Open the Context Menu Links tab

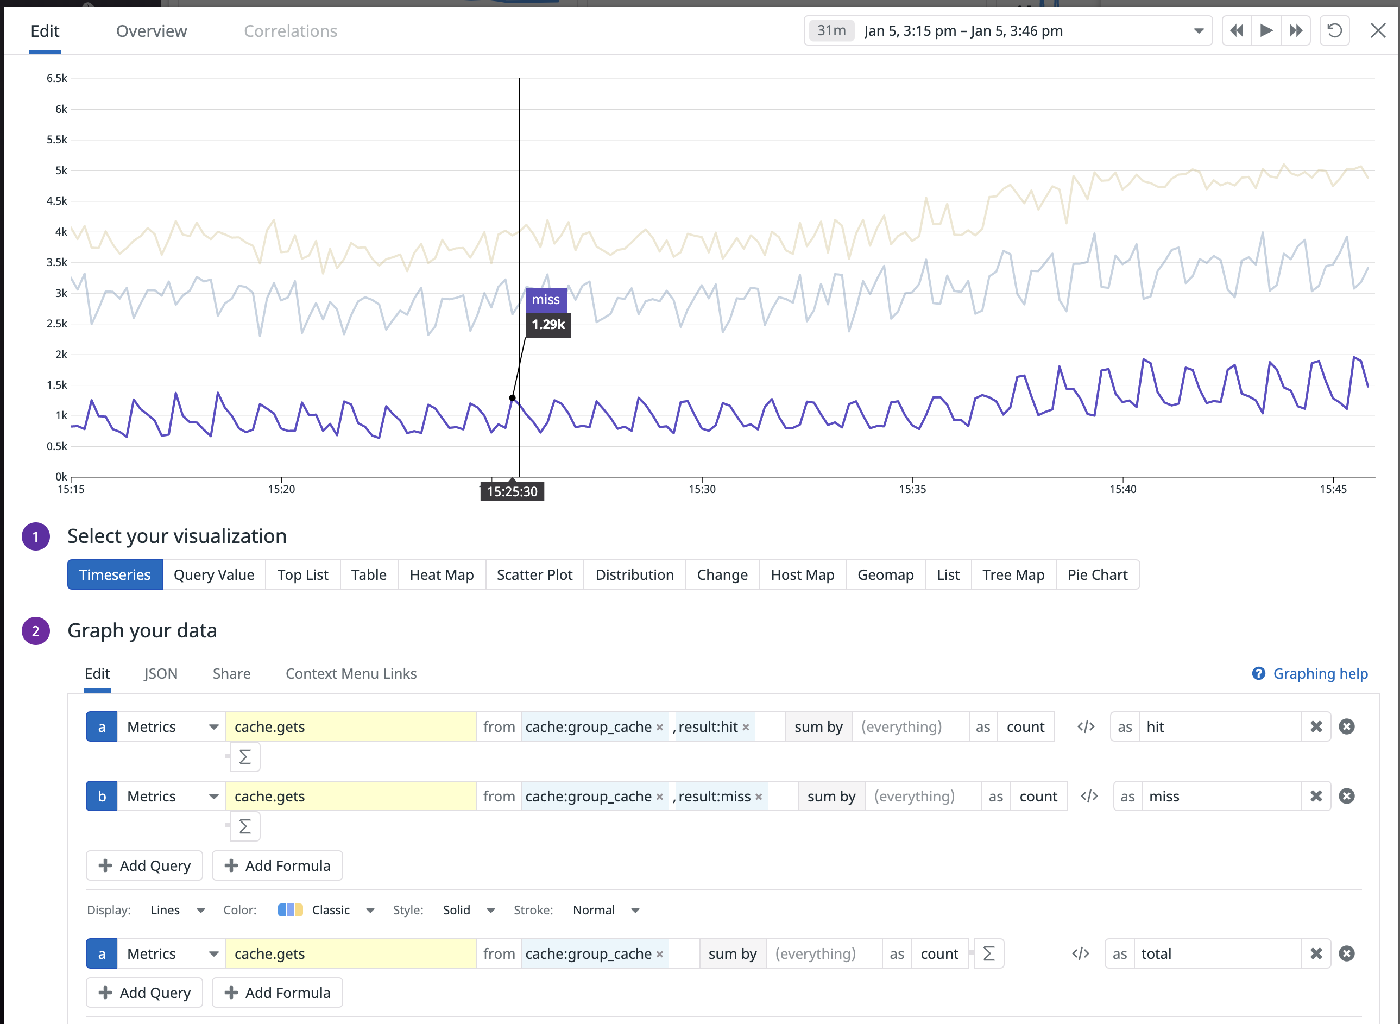pyautogui.click(x=351, y=673)
